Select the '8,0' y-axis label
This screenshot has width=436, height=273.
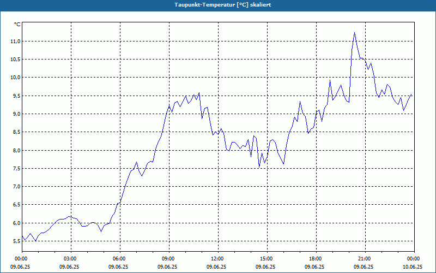point(16,151)
